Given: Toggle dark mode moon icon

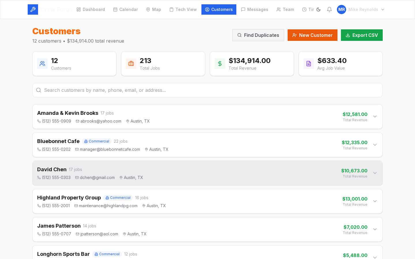Looking at the screenshot, I should 318,9.
